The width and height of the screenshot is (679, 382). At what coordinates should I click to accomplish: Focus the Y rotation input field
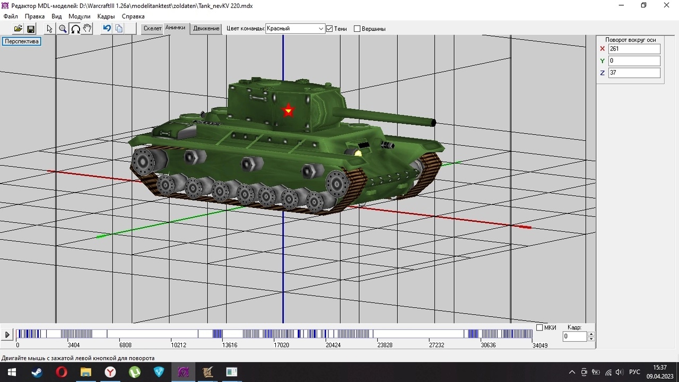pos(634,60)
